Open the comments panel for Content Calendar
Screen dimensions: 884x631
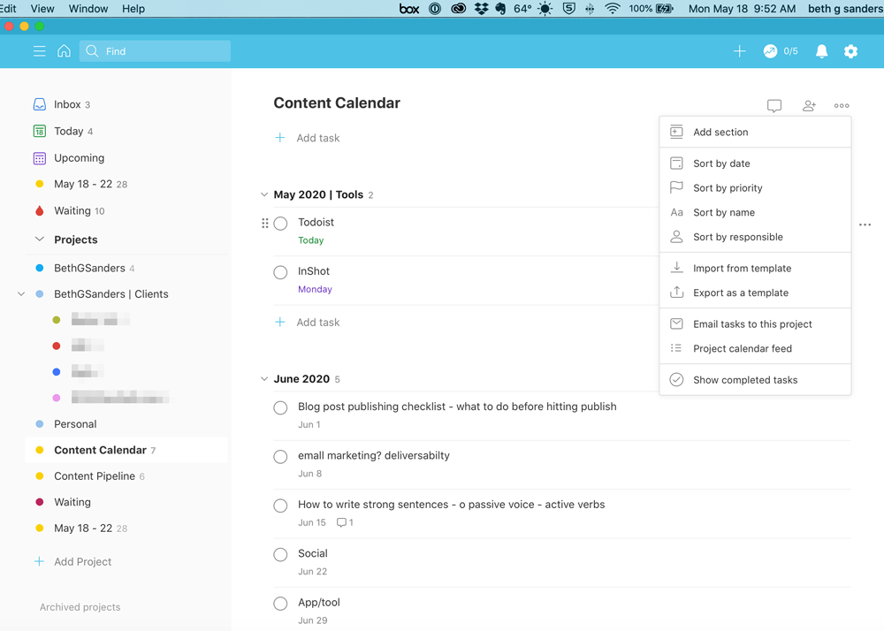(774, 105)
